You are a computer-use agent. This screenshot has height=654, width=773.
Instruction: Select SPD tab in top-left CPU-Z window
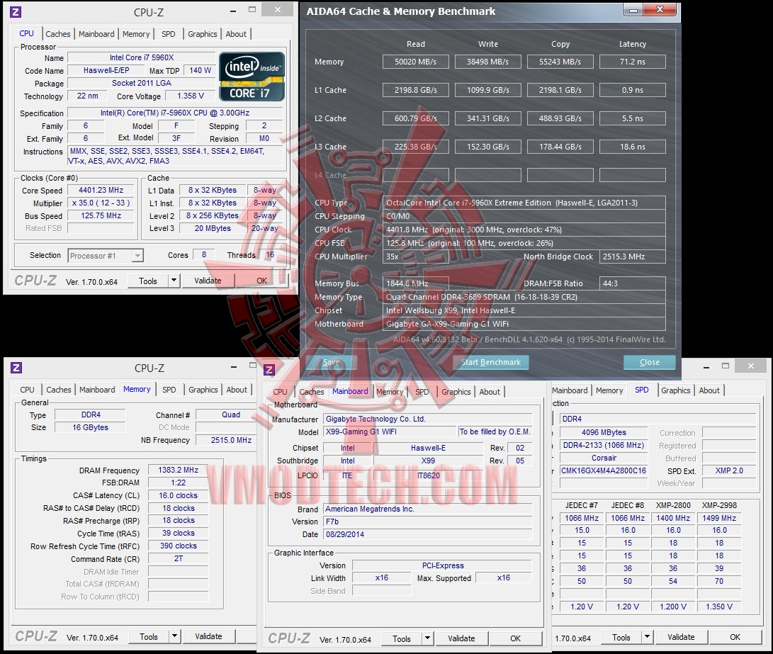pos(169,34)
